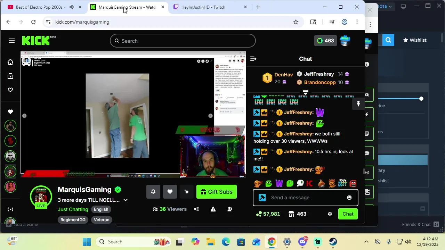Open the user profile avatar menu on Kick
The image size is (445, 250).
[x=345, y=41]
